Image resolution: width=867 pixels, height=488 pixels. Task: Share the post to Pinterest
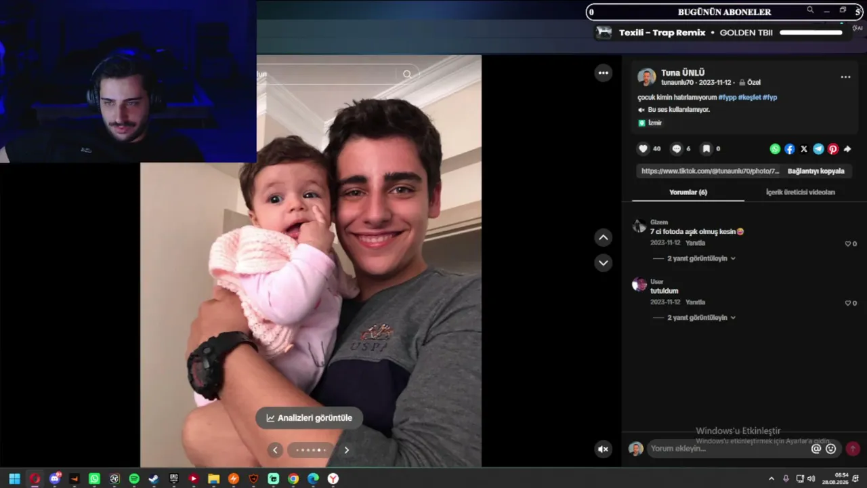point(833,149)
